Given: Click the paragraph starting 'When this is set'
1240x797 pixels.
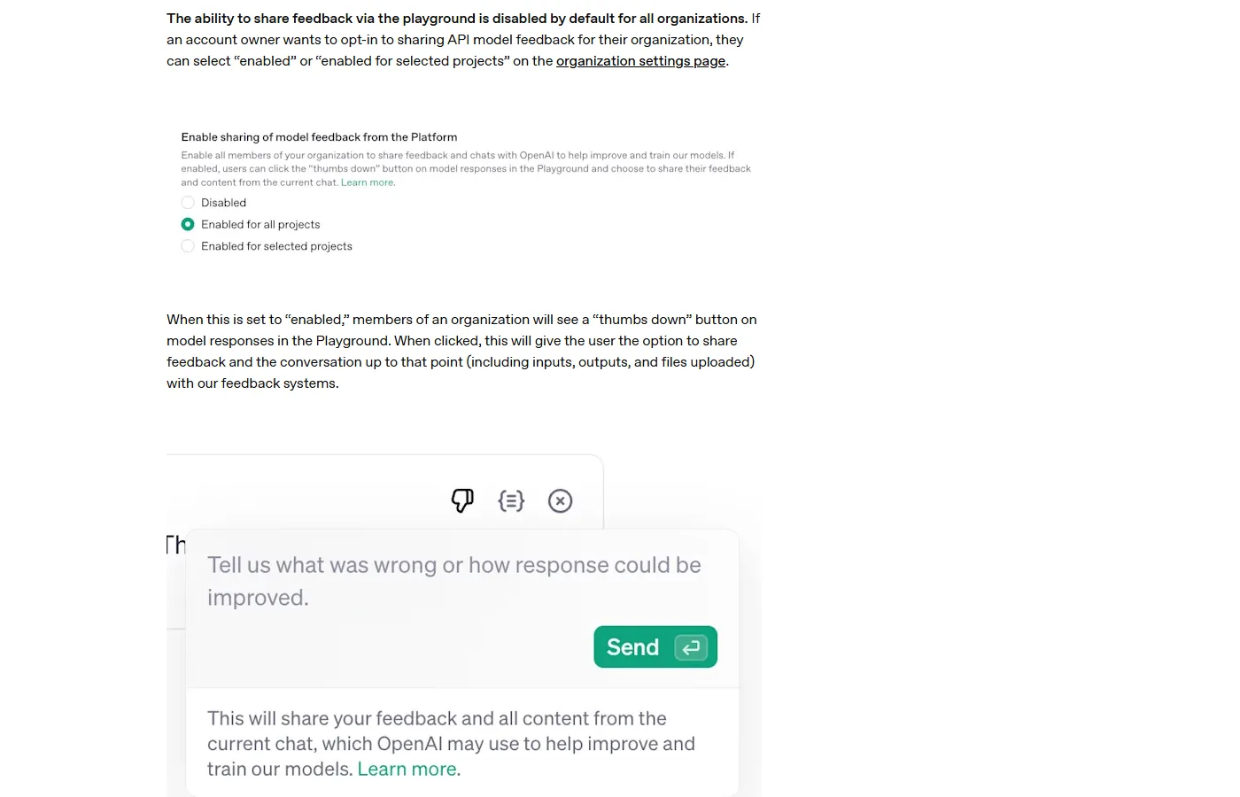Looking at the screenshot, I should [x=462, y=352].
